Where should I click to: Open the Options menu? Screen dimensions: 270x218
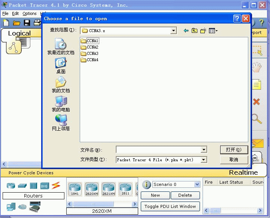(x=30, y=13)
